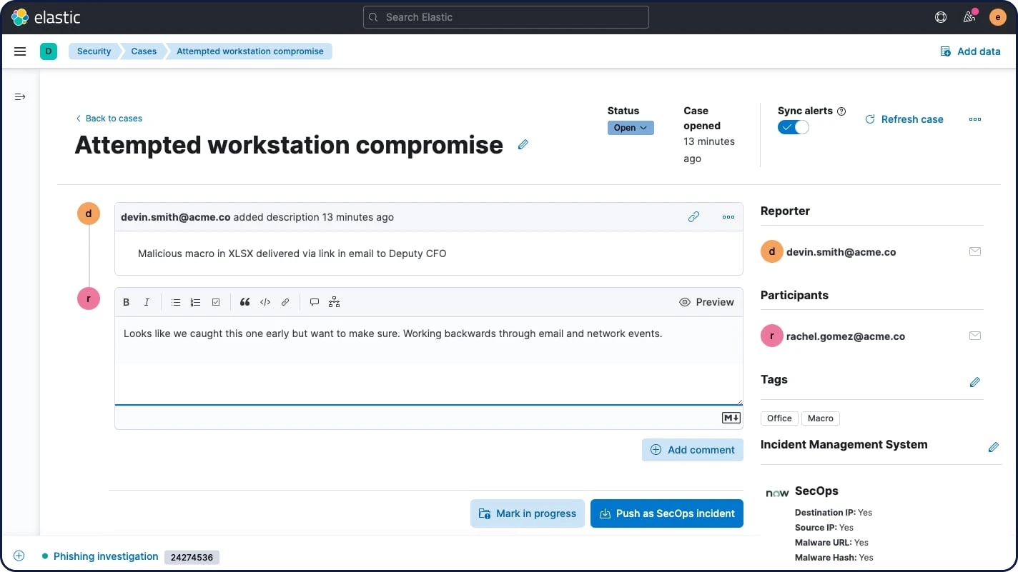
Task: Click the 24274536 timeline badge
Action: [x=192, y=557]
